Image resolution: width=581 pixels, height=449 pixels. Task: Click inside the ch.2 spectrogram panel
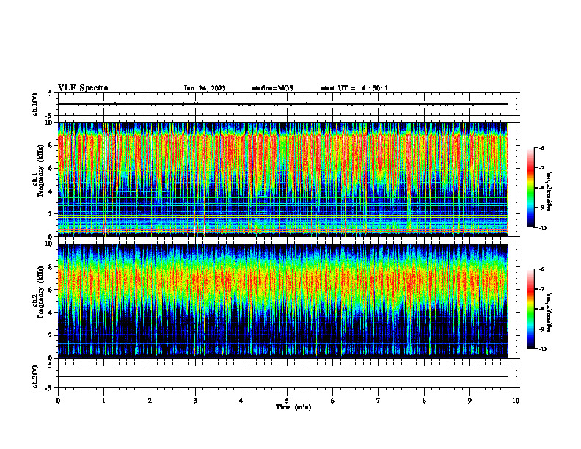[283, 301]
